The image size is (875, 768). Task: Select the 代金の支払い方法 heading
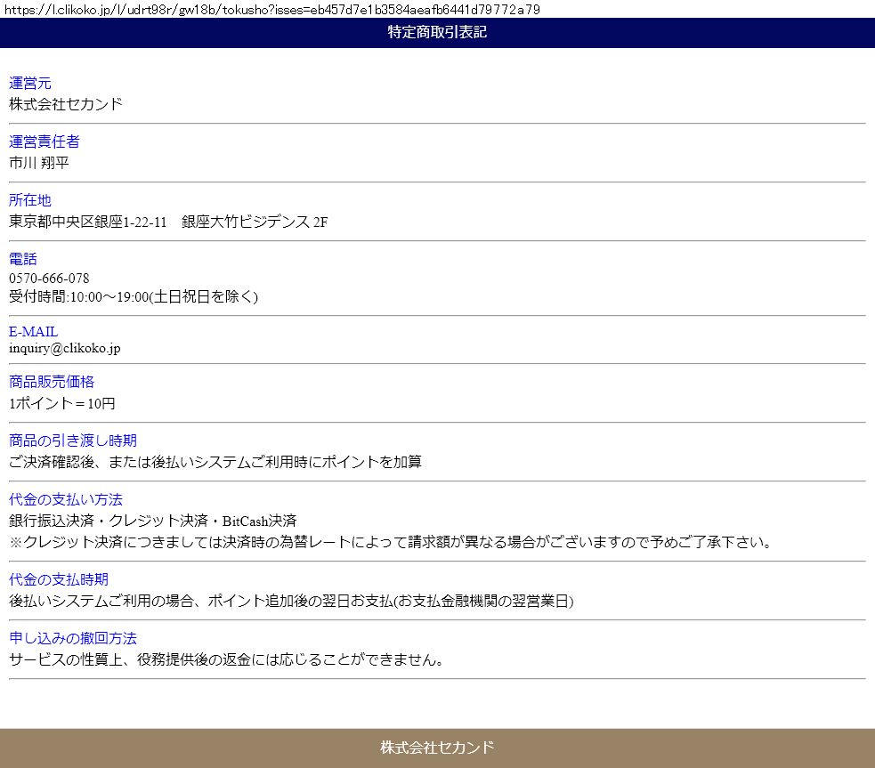[x=66, y=499]
